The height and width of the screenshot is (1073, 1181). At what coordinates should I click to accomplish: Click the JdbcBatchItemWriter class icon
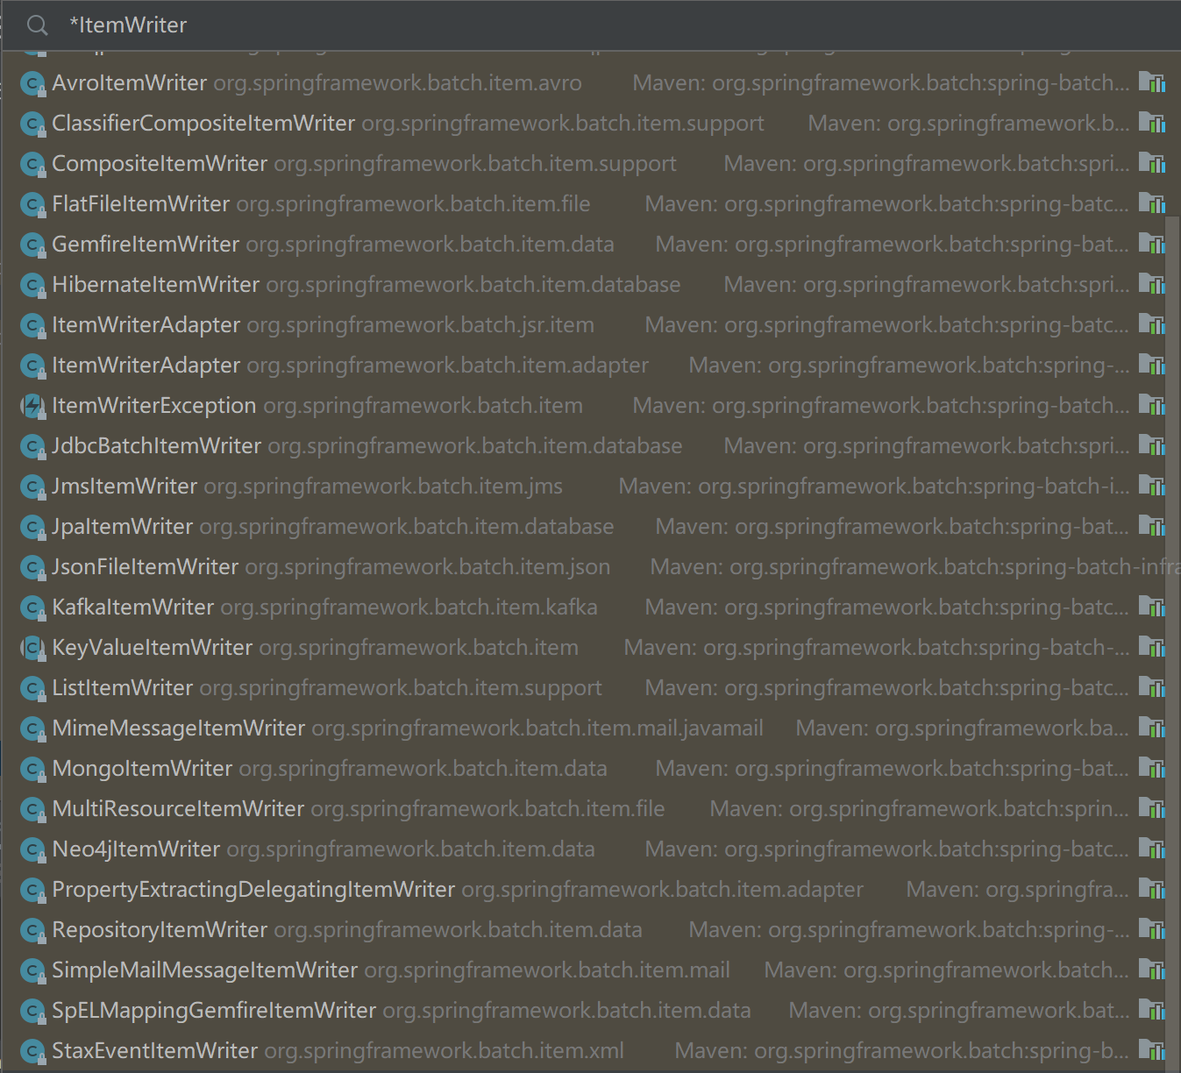tap(32, 446)
